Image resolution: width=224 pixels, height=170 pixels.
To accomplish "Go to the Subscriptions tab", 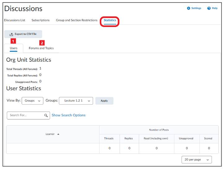I will (41, 20).
